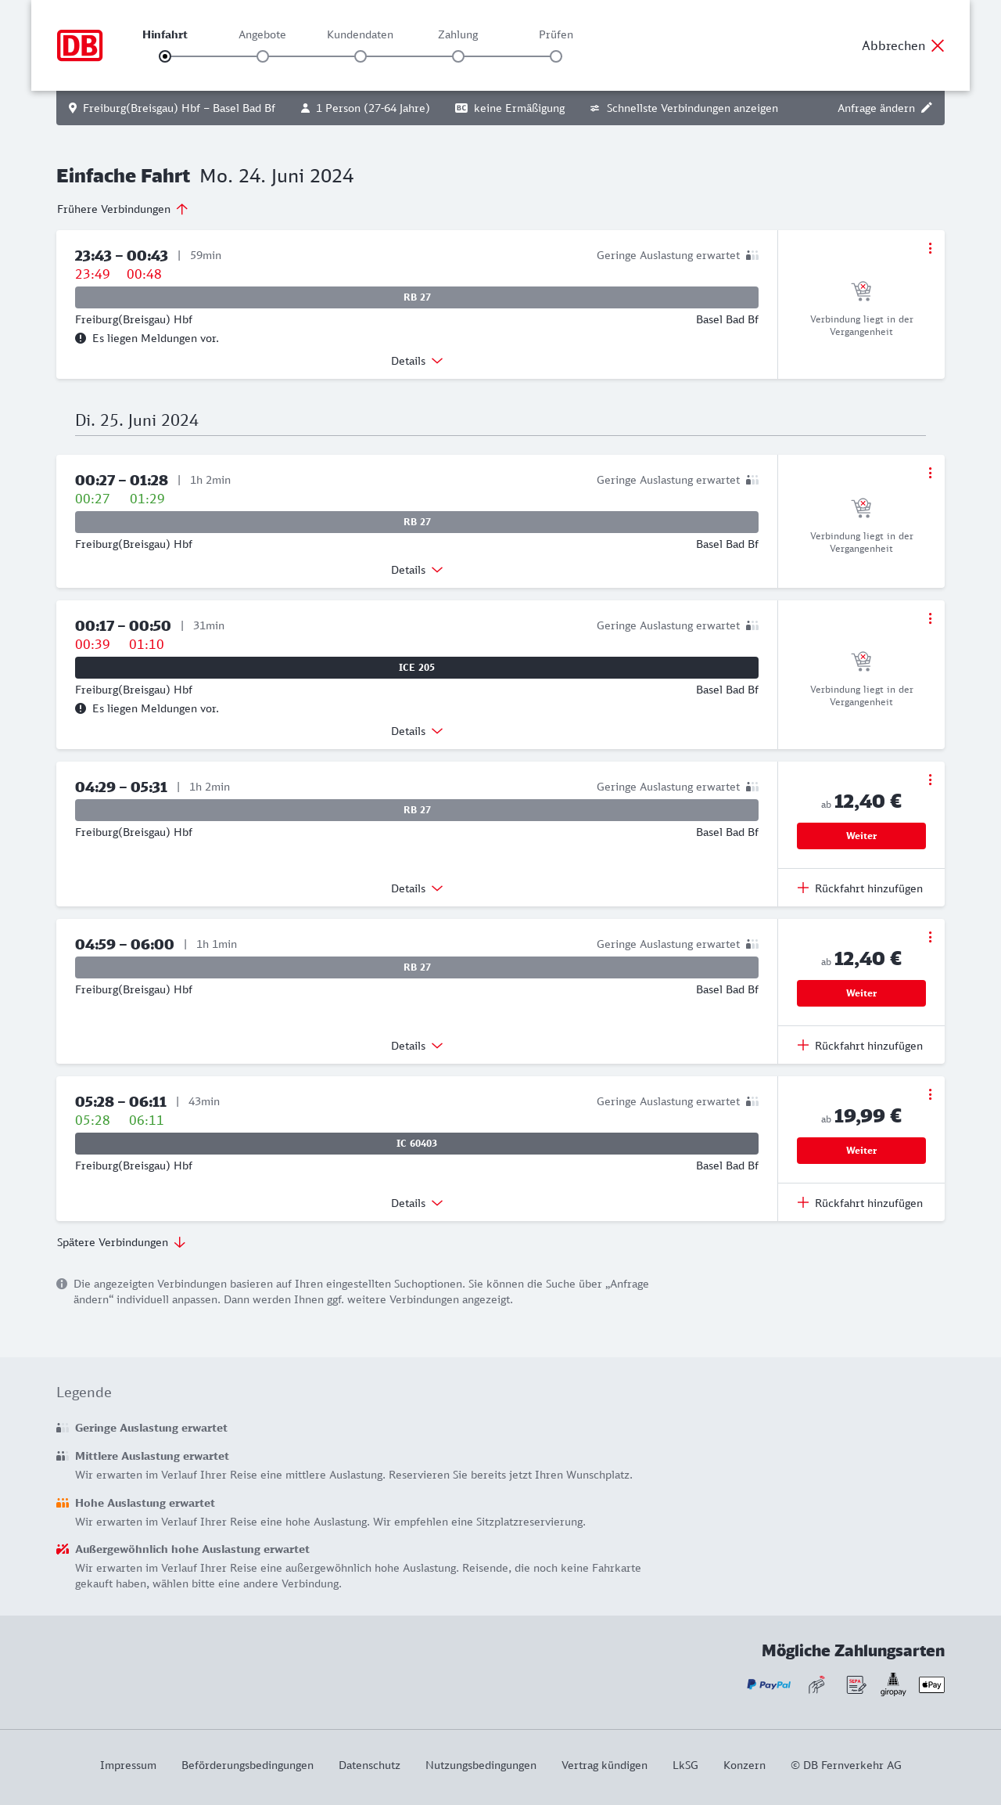The image size is (1001, 1805).
Task: Open three-dot menu for the IC 60403 connection
Action: 930,1094
